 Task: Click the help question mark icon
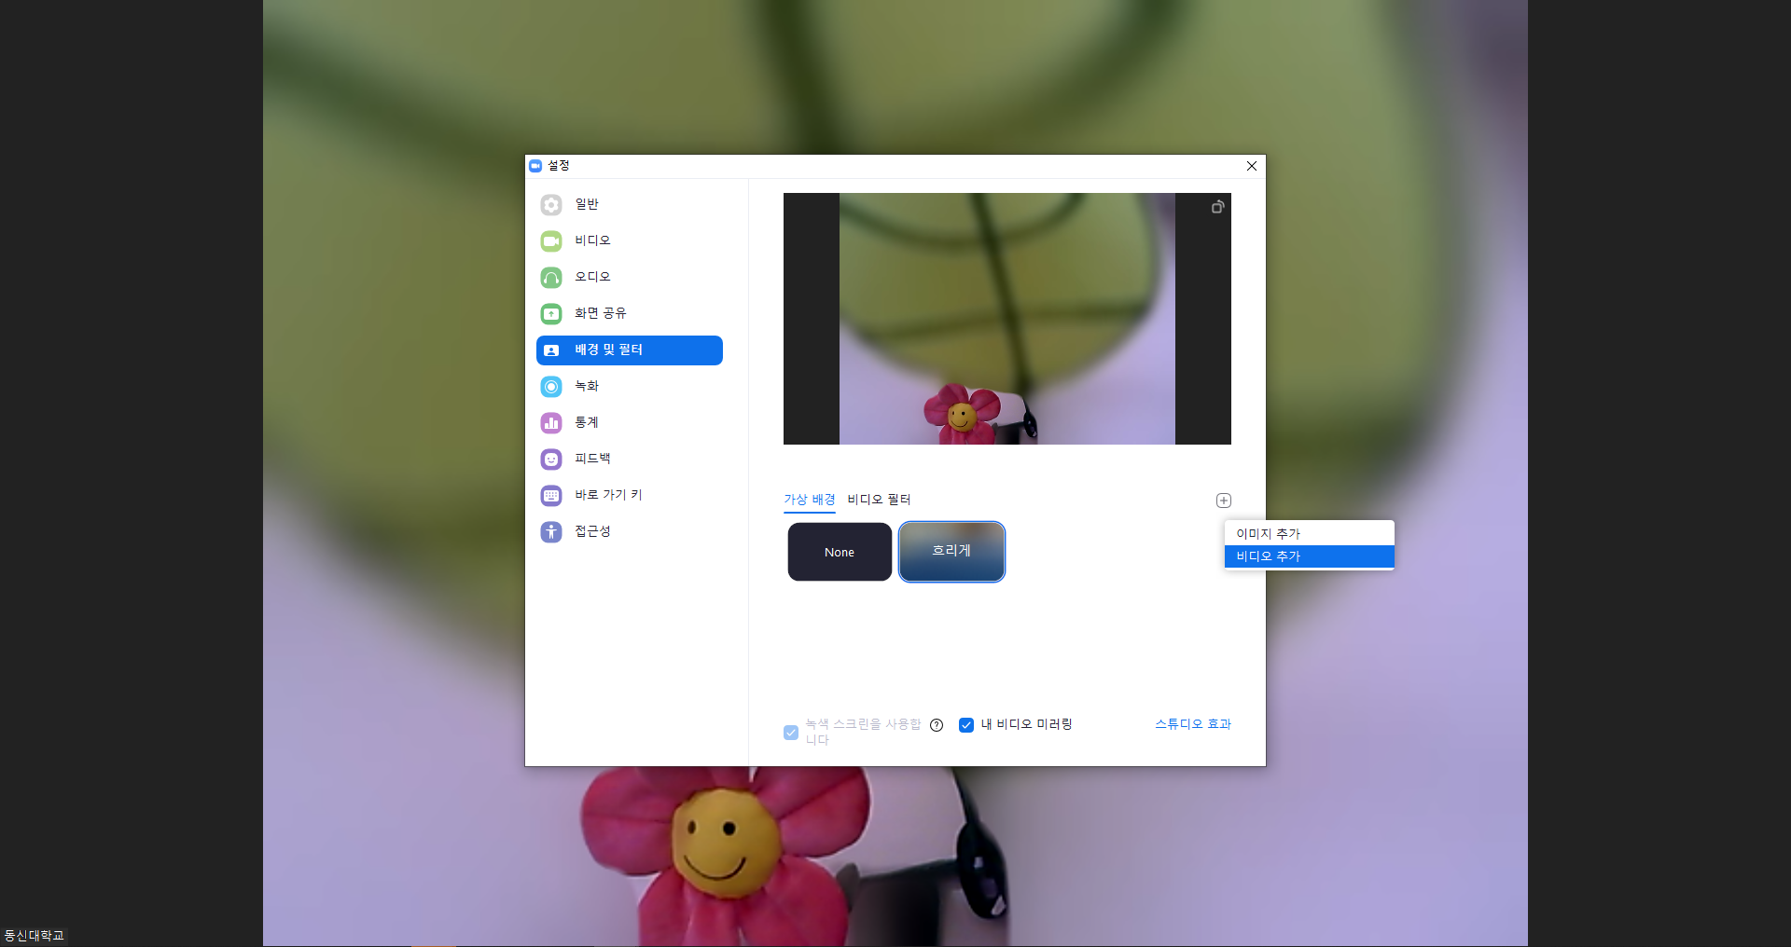tap(937, 725)
